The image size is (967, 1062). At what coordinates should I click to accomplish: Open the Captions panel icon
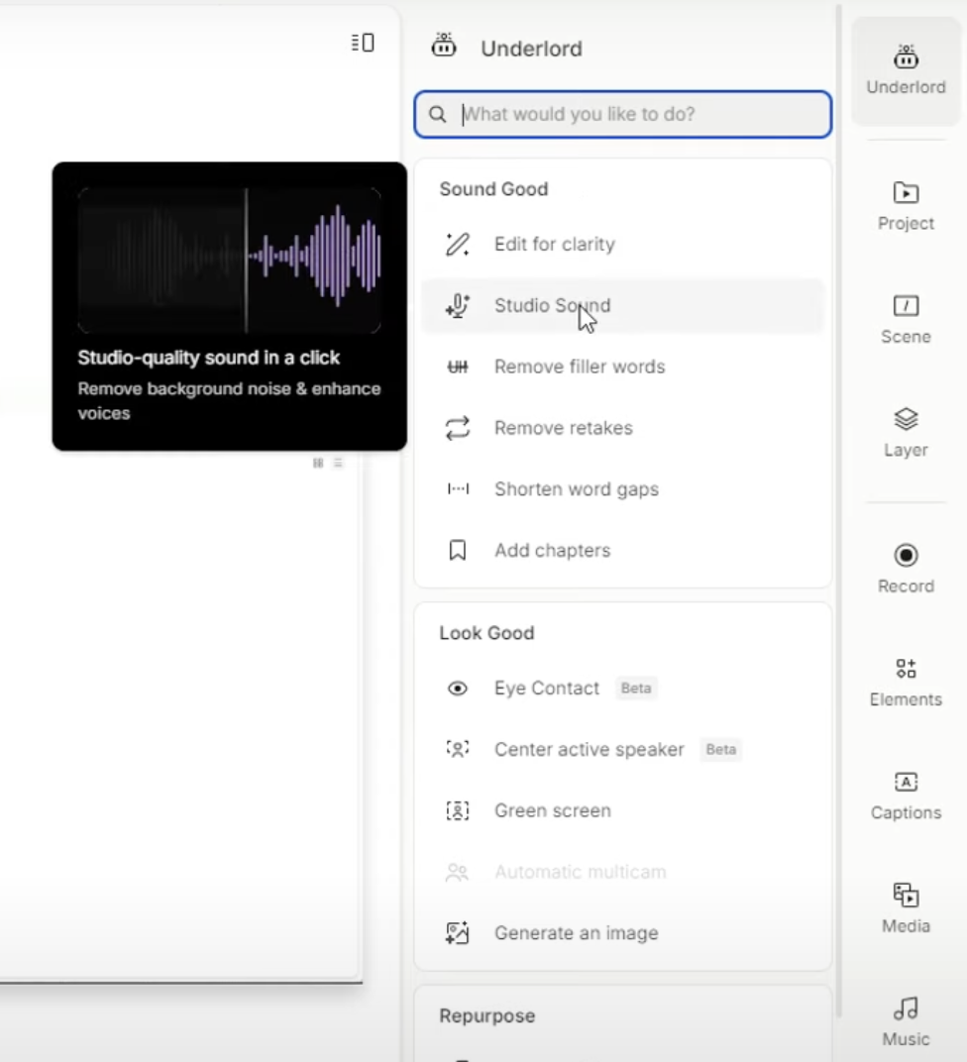pyautogui.click(x=906, y=783)
